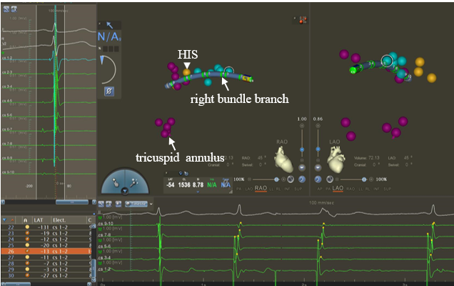Click the sphere icon beside the left zoom slider
Viewport: 454px width, 286px height.
[x=291, y=179]
